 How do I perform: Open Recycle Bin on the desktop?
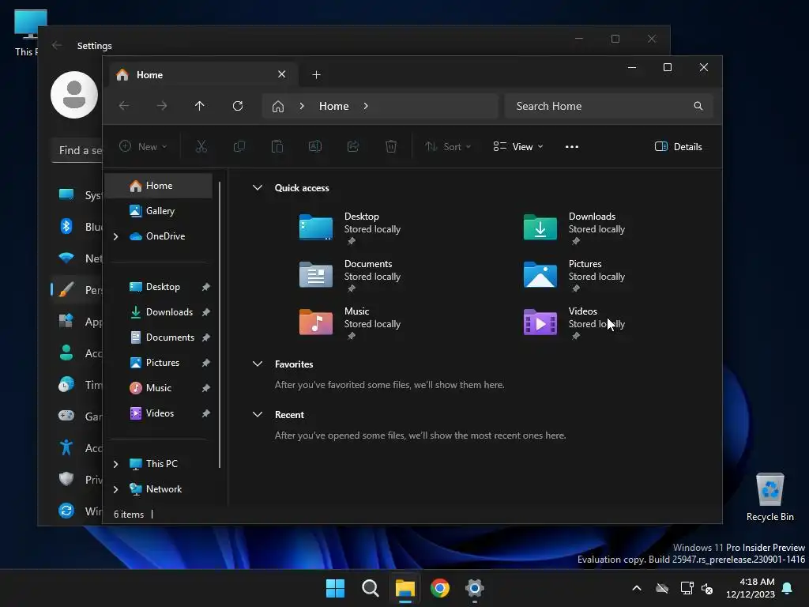coord(769,496)
